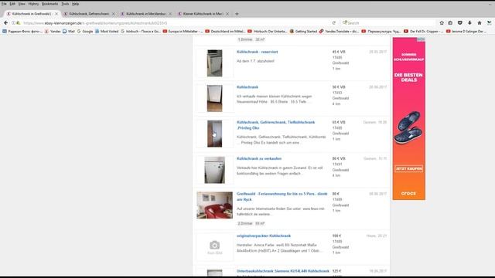This screenshot has width=495, height=278.
Task: Open the History menu
Action: 33,4
